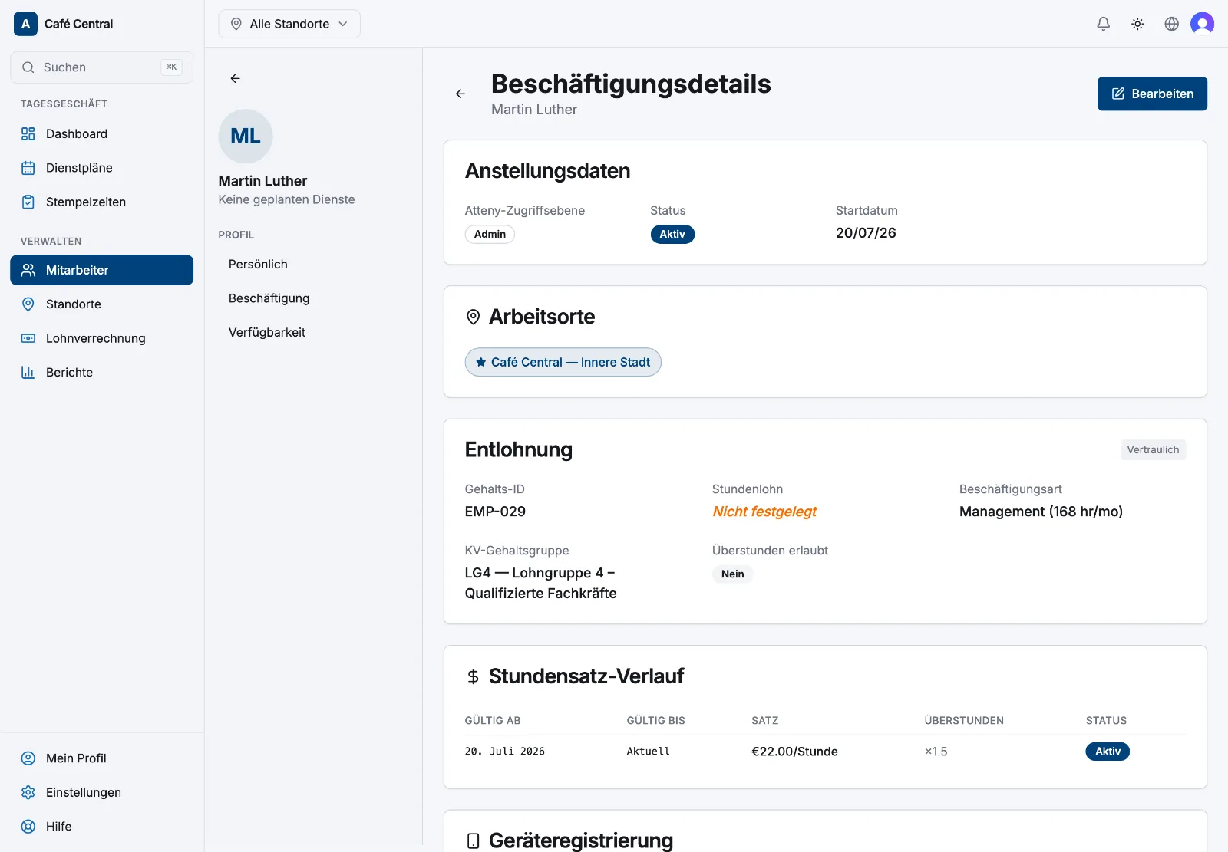The image size is (1228, 852).
Task: Open Dashboard in the sidebar
Action: (101, 133)
